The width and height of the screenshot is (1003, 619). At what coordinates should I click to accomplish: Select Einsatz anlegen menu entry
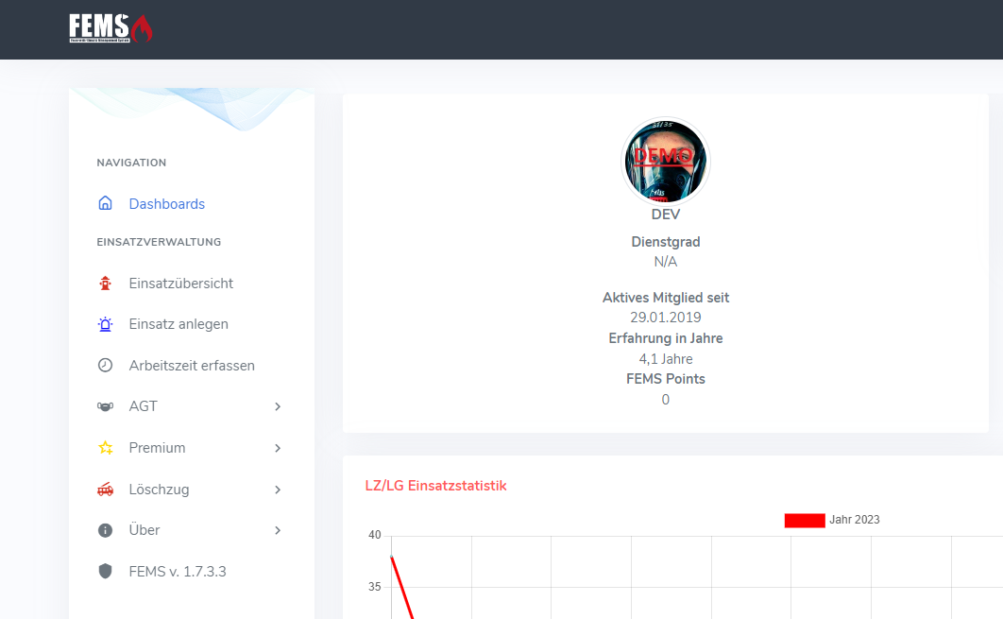tap(178, 324)
